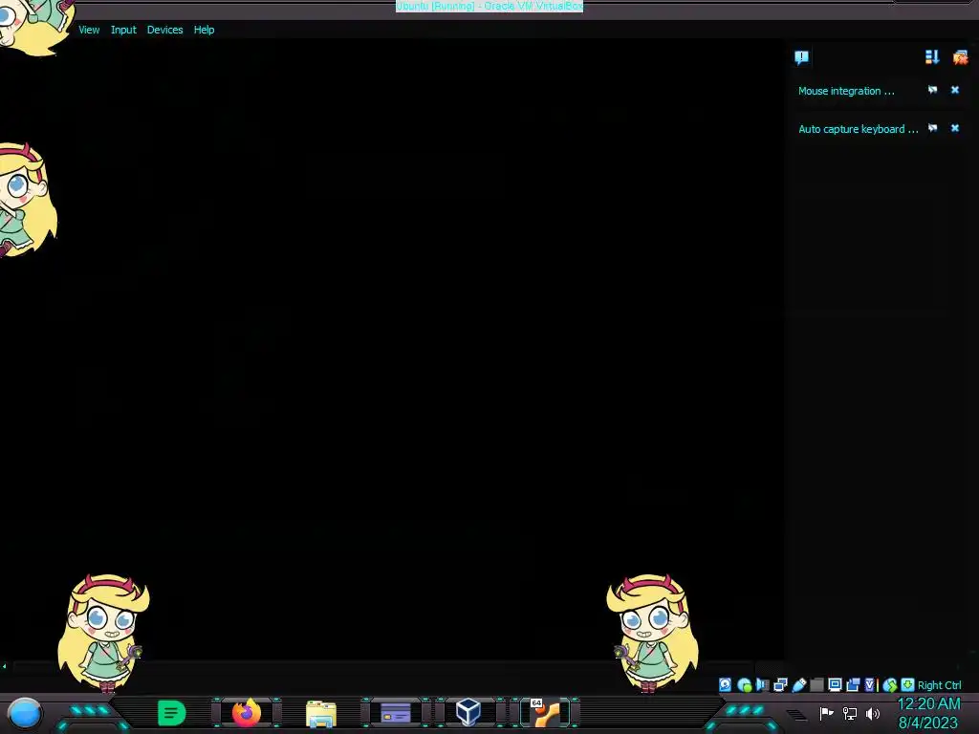The height and width of the screenshot is (734, 979).
Task: Click the mouse integration status icon
Action: click(x=890, y=685)
